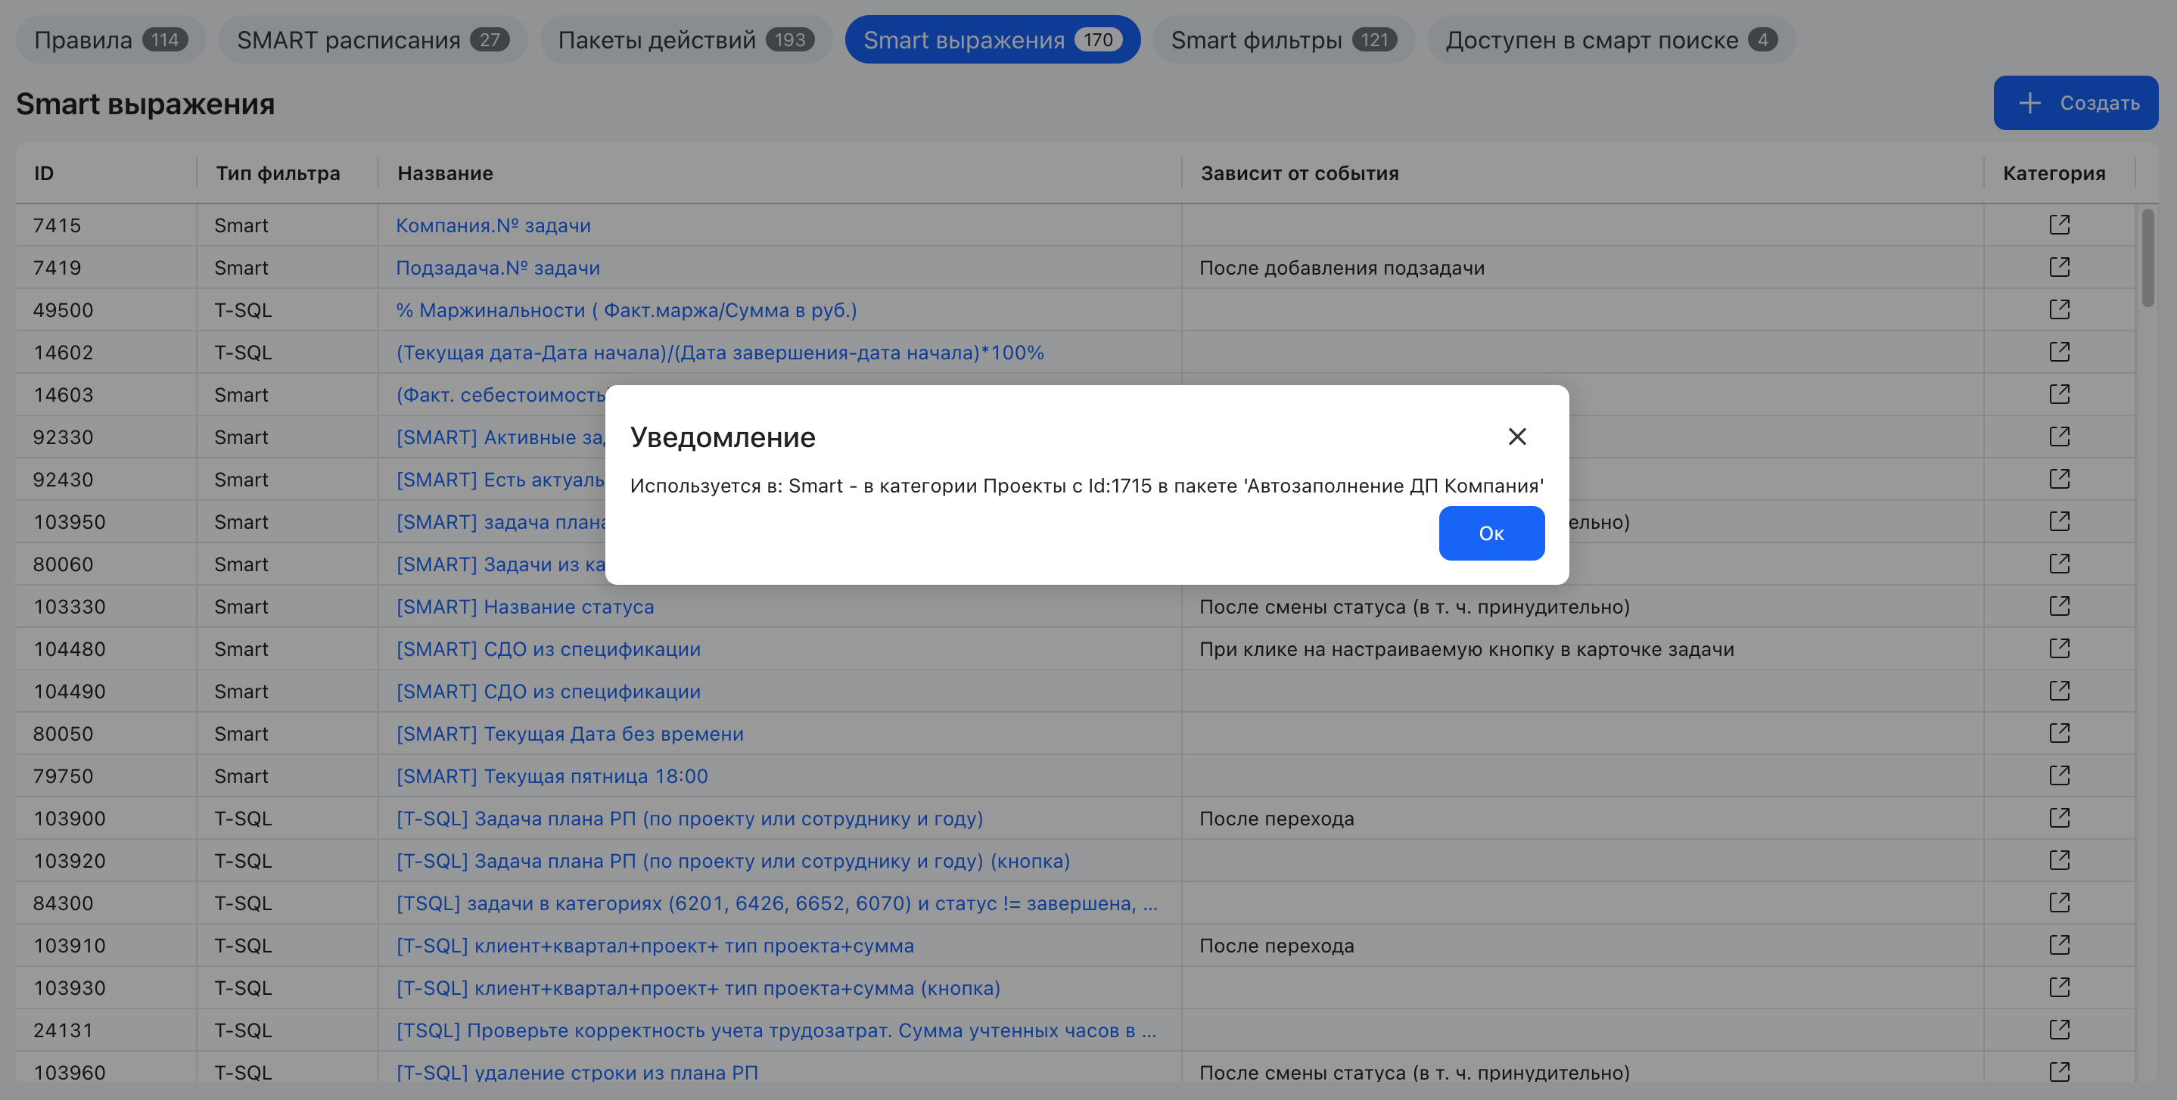Open category link icon for row 92330
The height and width of the screenshot is (1100, 2177).
coord(2060,437)
